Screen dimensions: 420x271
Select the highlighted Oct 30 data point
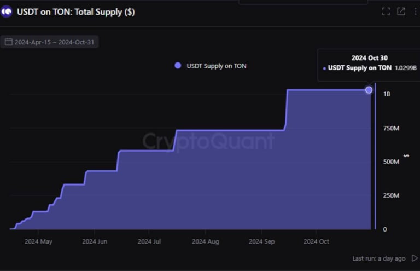(x=369, y=90)
